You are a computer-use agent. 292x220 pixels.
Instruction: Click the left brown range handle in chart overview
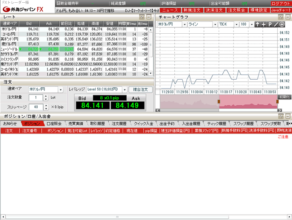219,102
